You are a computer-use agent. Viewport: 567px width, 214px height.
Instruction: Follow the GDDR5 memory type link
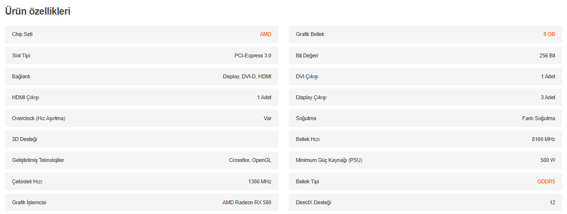point(546,181)
